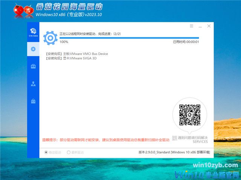Open the user account sidebar icon
The width and height of the screenshot is (241, 180).
(x=33, y=84)
